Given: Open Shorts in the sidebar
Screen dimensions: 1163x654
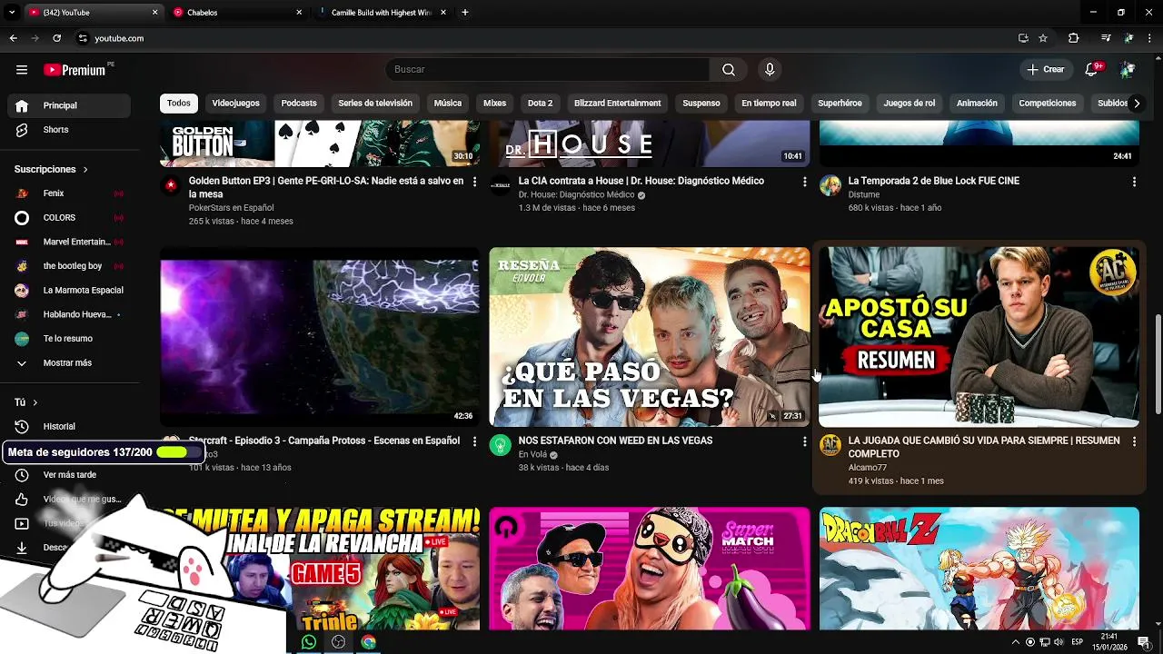Looking at the screenshot, I should point(70,130).
